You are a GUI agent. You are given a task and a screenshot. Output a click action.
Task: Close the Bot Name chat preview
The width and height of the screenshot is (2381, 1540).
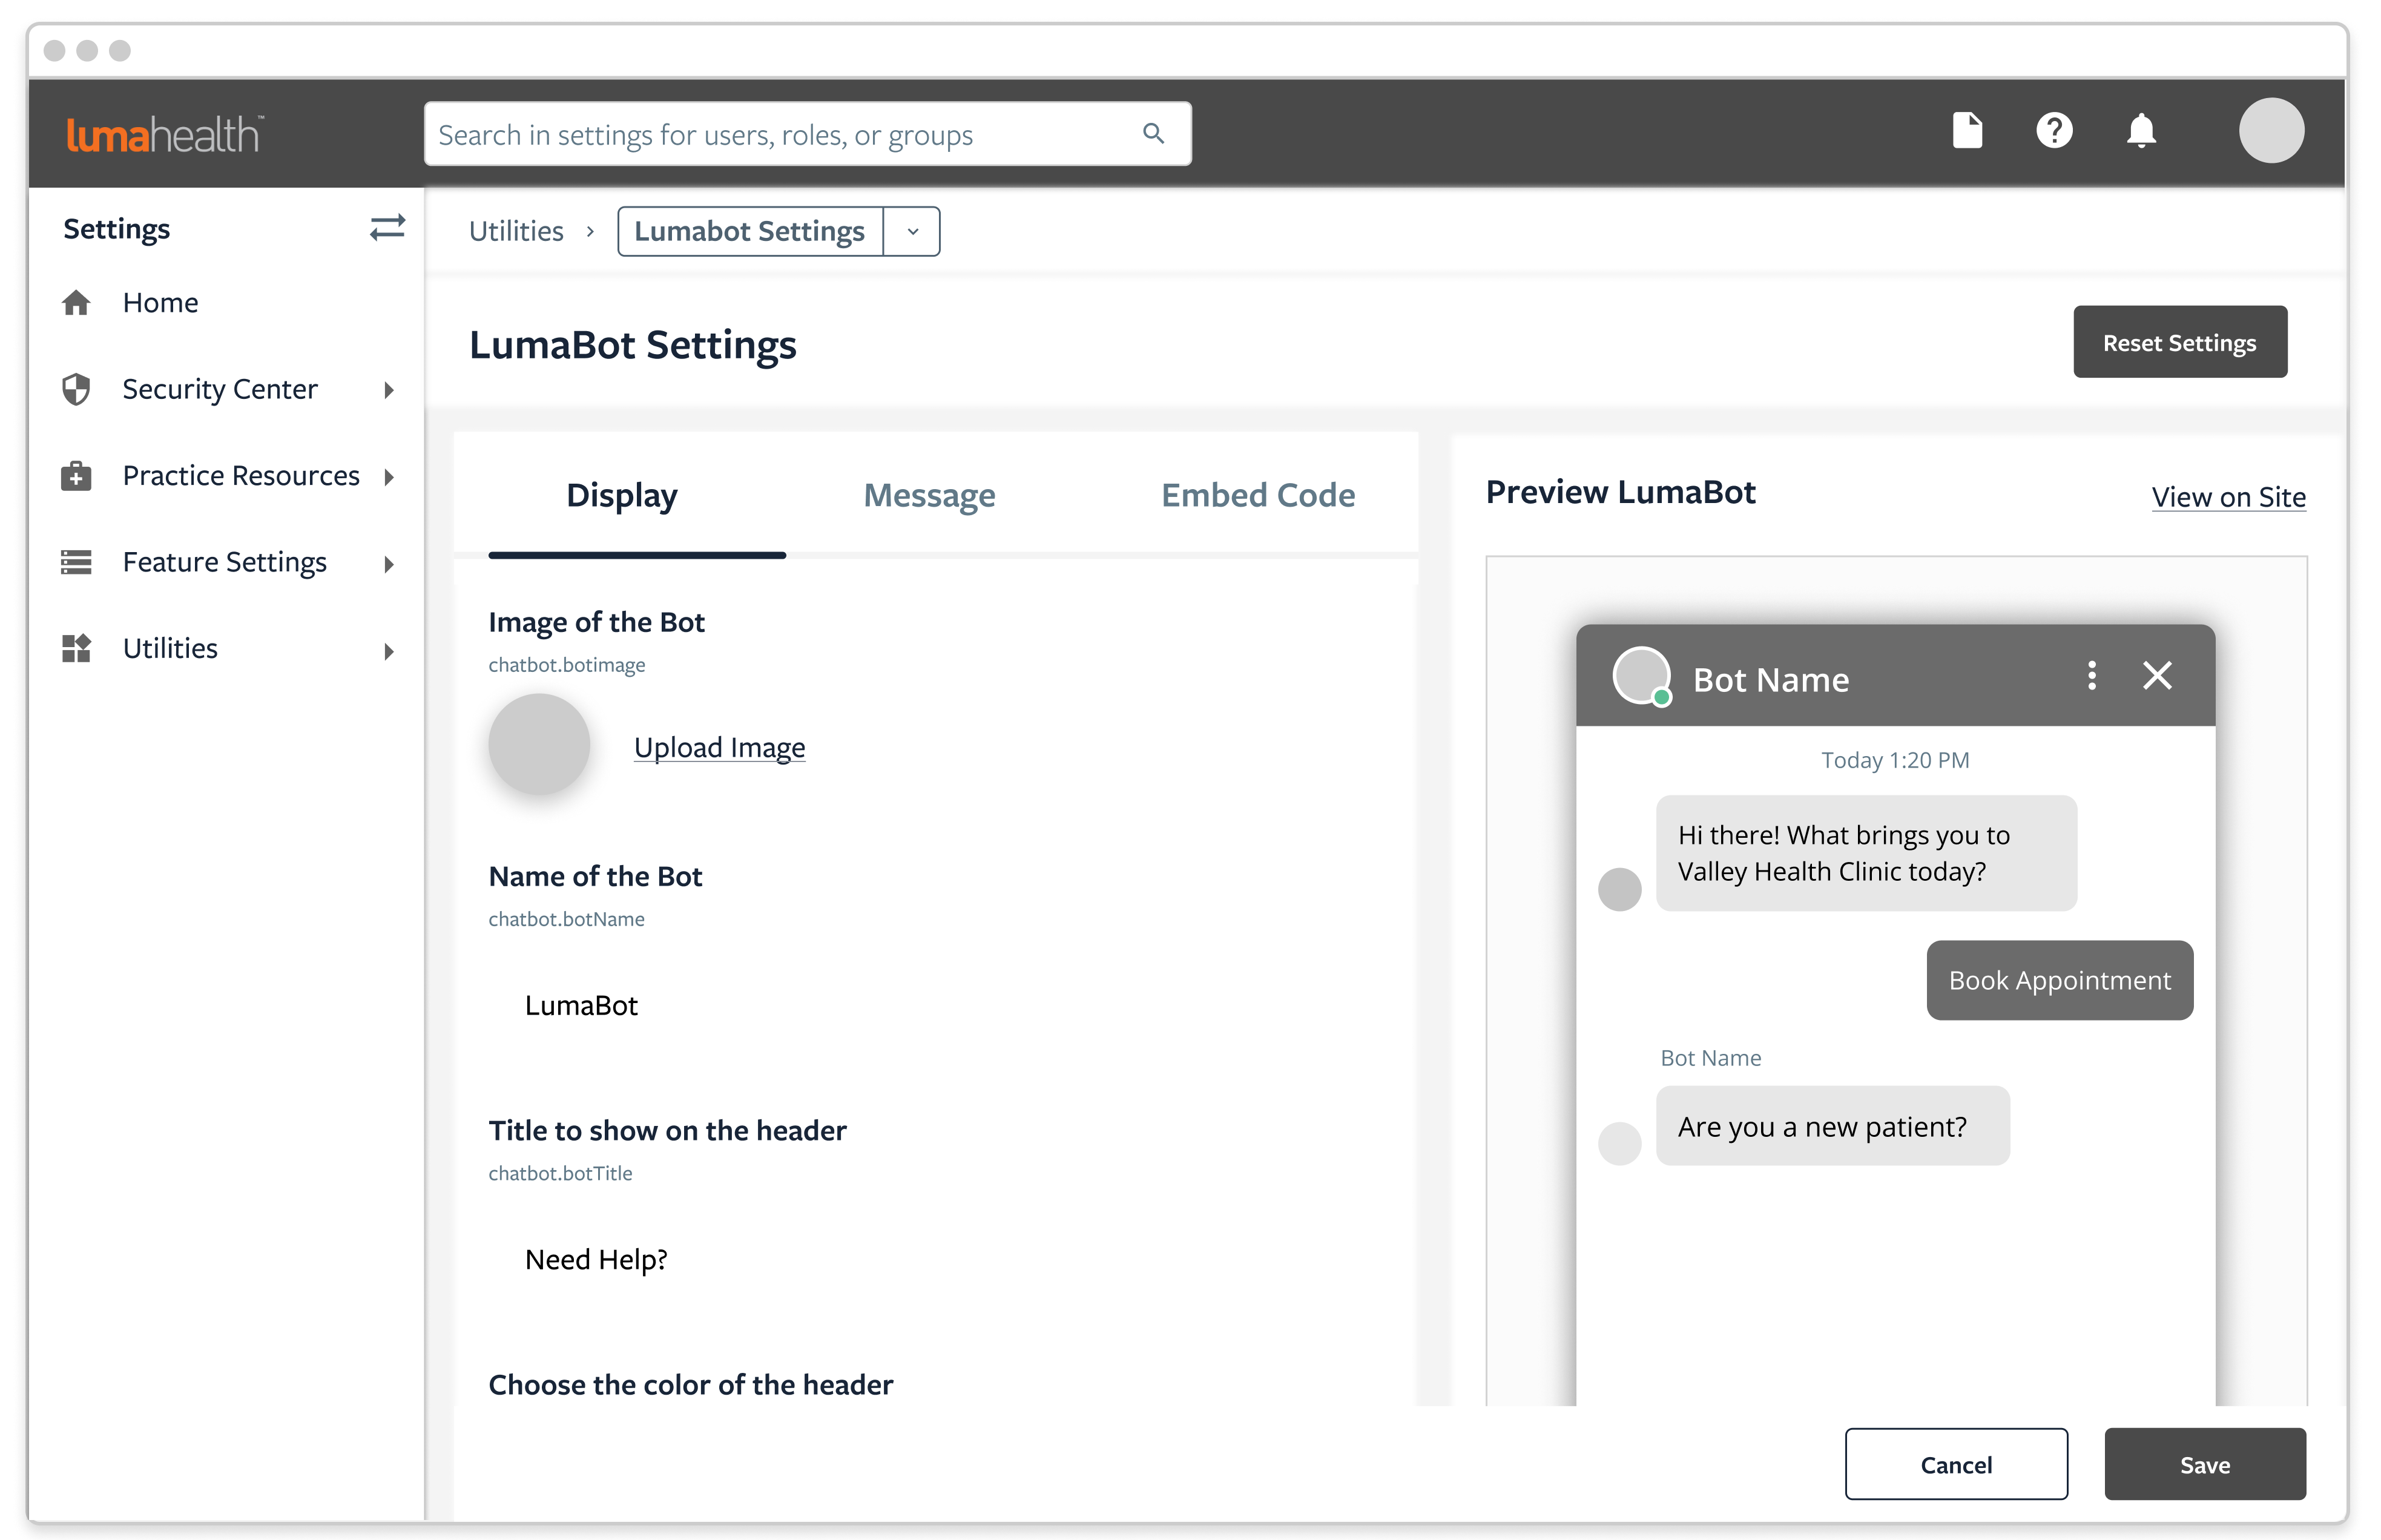point(2157,676)
